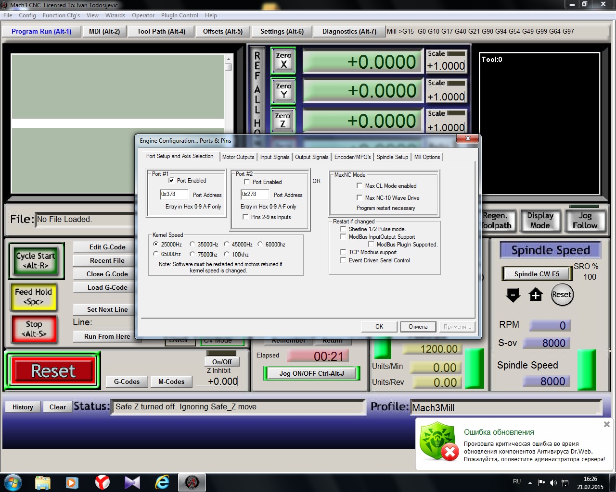
Task: Enable Port #2 Port Enabled checkbox
Action: click(x=247, y=182)
